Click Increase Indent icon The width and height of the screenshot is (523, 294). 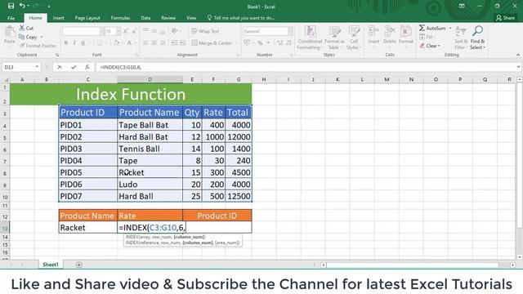[x=182, y=42]
